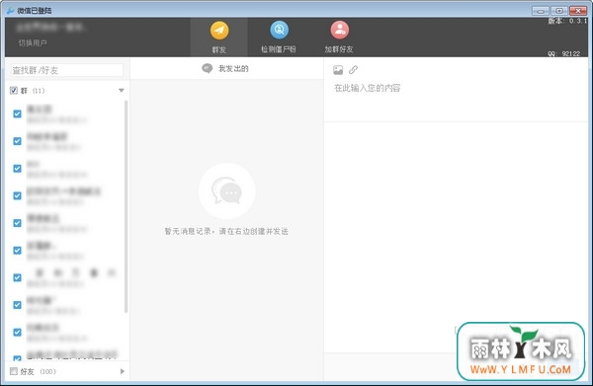Screen dimensions: 593x386
Task: Uncheck the eighth group in the list
Action: [17, 305]
